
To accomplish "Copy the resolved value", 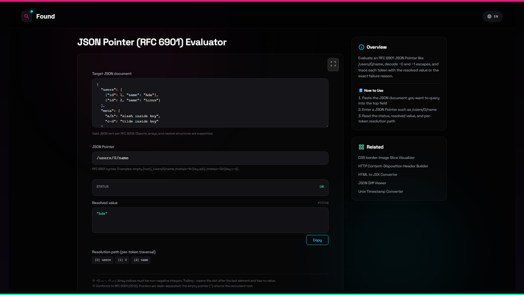I will (317, 240).
